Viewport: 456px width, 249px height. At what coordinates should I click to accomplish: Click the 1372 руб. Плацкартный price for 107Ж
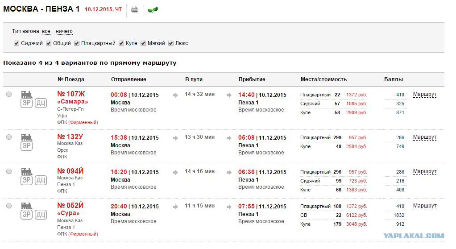(357, 95)
